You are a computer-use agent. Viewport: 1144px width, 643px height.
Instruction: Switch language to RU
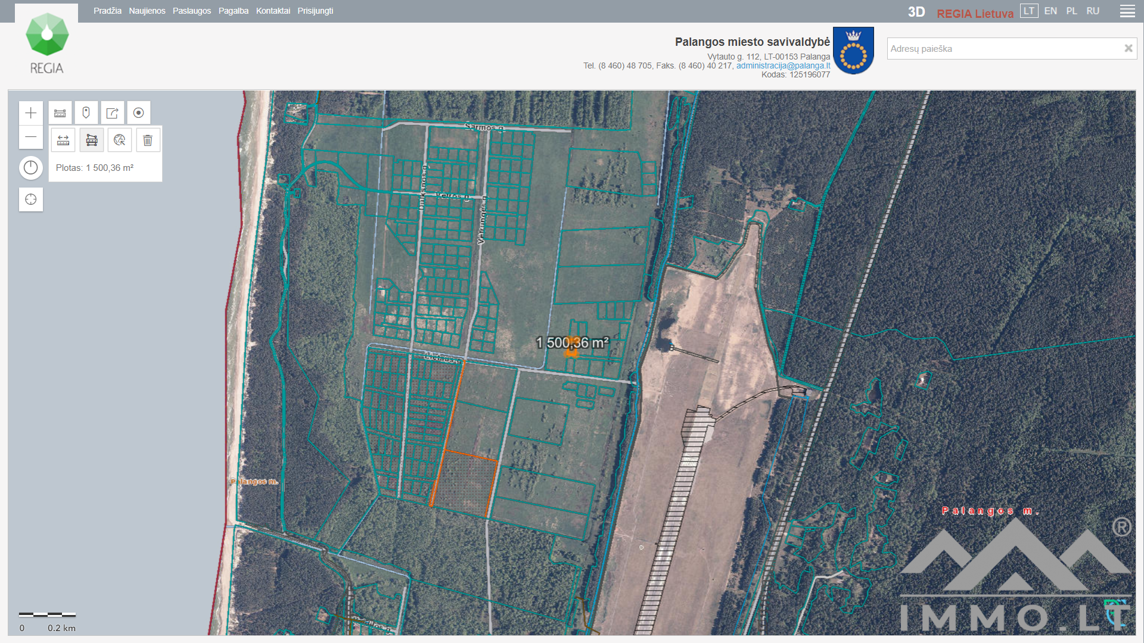click(1093, 11)
